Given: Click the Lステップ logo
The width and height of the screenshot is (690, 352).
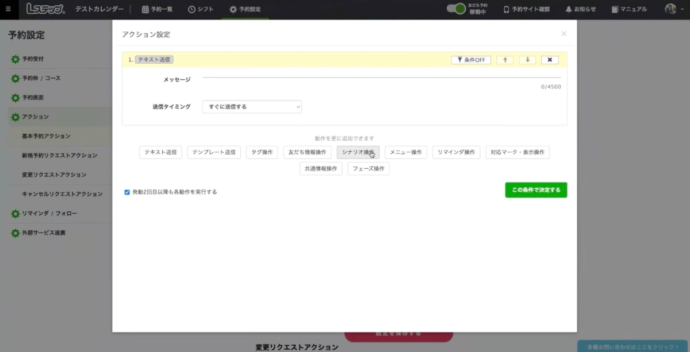Looking at the screenshot, I should 45,9.
